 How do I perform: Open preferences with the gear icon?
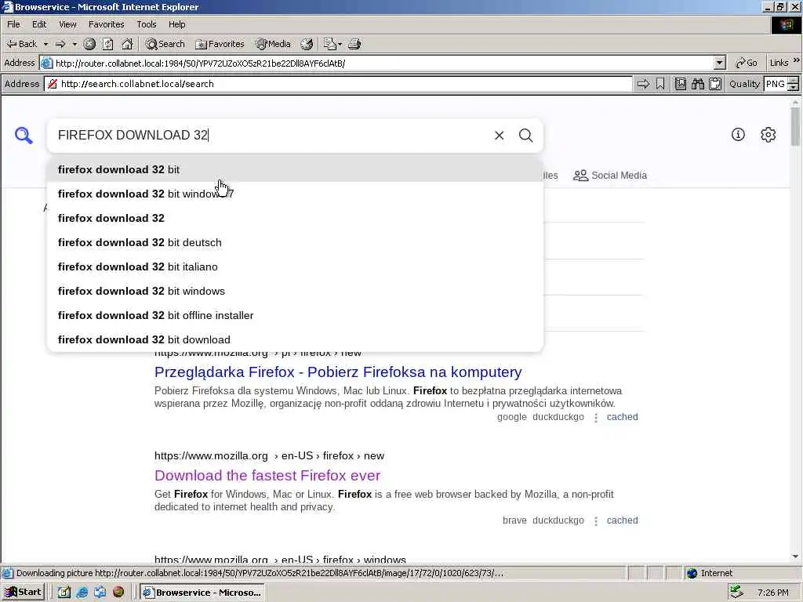[x=768, y=135]
